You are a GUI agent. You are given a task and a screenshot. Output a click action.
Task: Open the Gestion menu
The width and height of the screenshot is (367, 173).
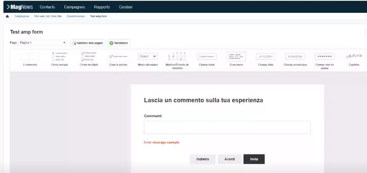point(125,7)
